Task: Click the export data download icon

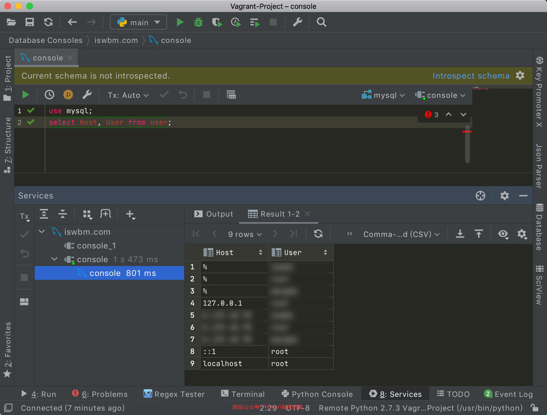Action: click(460, 234)
